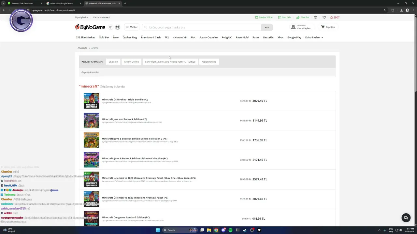Open the browser extensions puzzle icon
The width and height of the screenshot is (417, 234).
(x=393, y=10)
